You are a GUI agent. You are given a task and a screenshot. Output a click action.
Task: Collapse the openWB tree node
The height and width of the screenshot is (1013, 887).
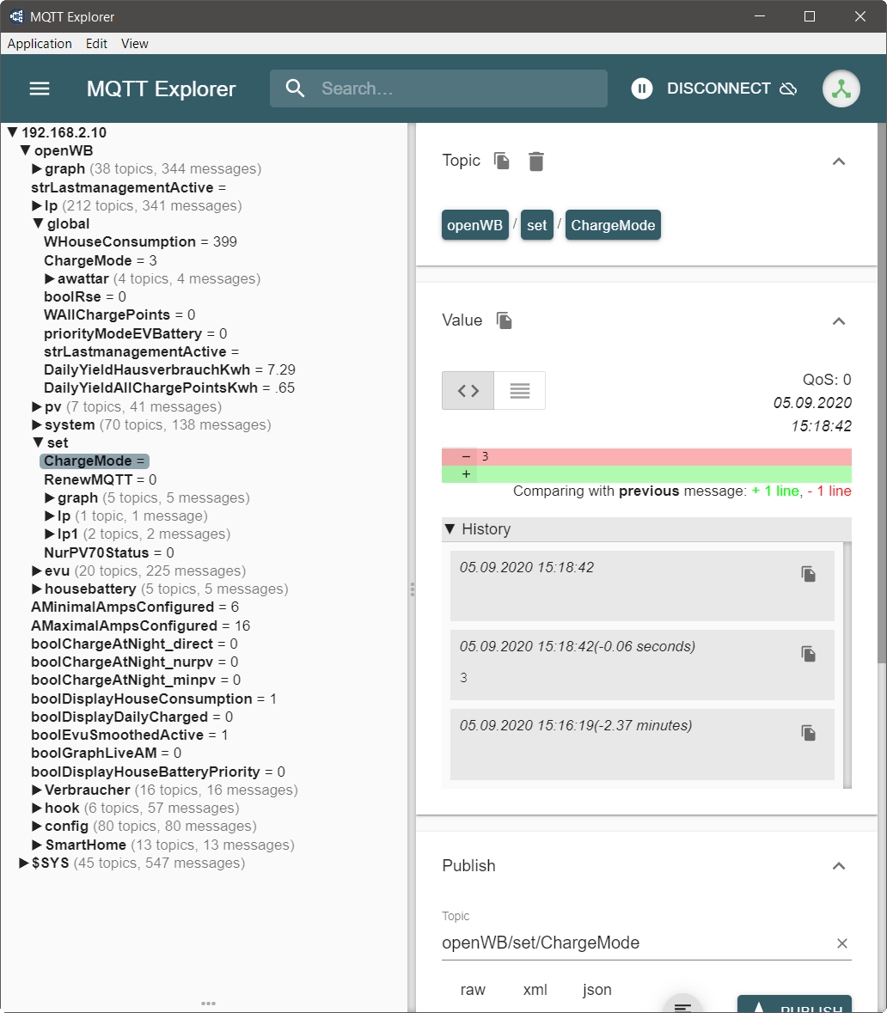25,150
